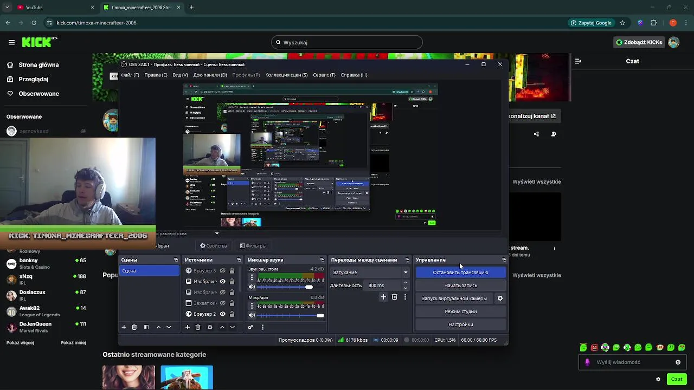The height and width of the screenshot is (390, 694).
Task: Remove transition with trash icon in Переходы
Action: click(394, 297)
